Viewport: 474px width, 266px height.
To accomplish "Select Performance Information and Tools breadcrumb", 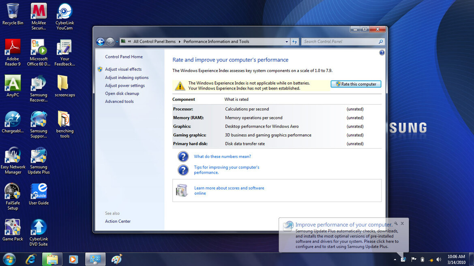I will pos(216,42).
